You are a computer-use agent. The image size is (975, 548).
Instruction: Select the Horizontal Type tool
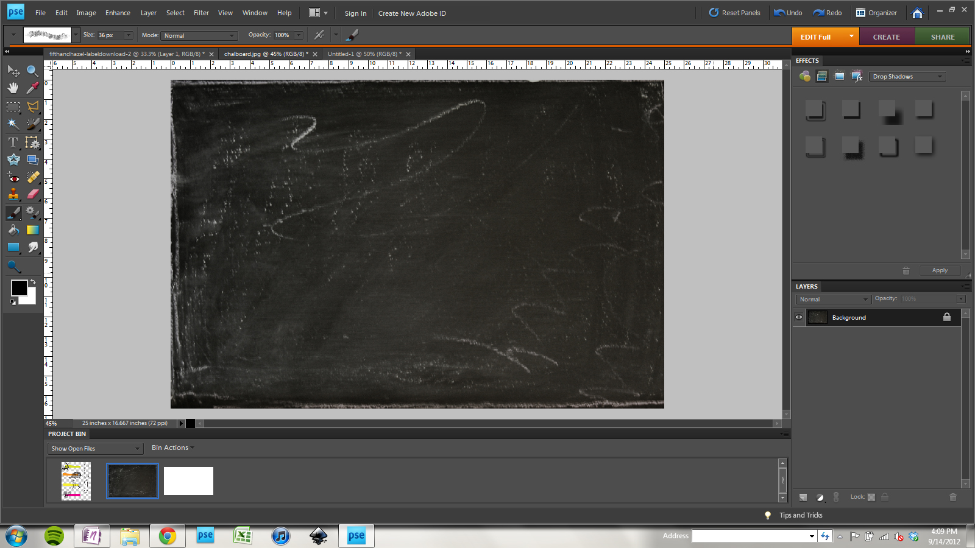coord(12,143)
